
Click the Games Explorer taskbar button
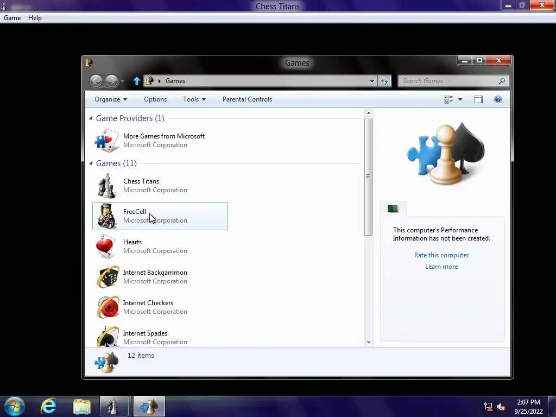[149, 406]
